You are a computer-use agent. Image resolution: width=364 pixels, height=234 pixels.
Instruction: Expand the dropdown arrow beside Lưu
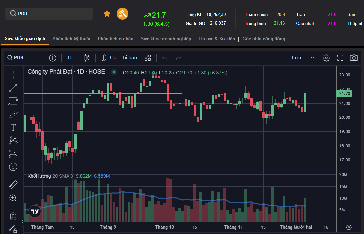312,58
